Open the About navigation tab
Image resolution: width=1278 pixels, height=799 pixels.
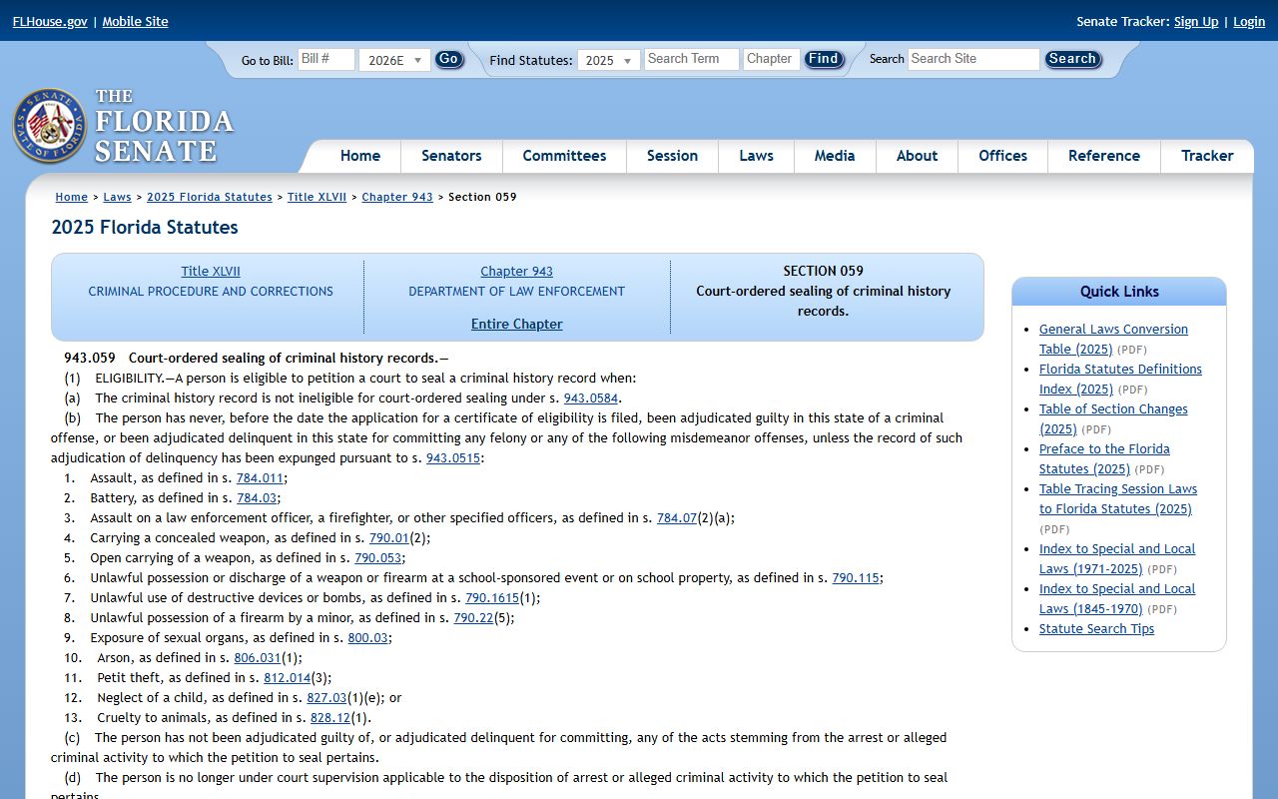917,156
